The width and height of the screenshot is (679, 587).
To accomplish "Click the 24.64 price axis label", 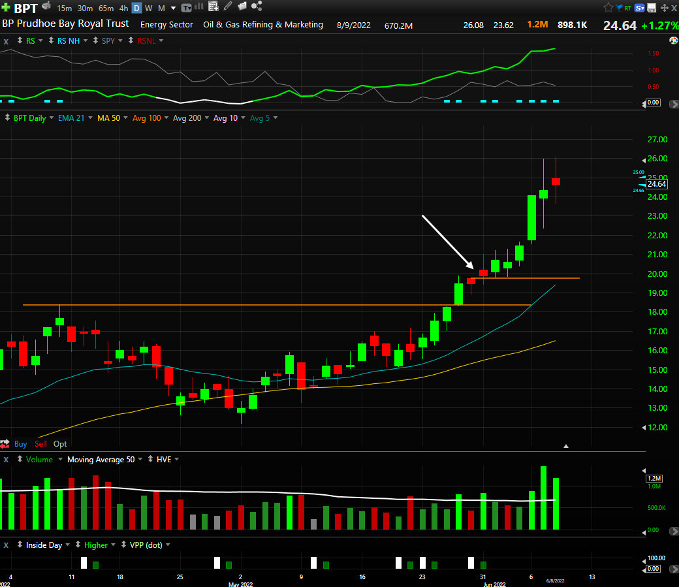I will (x=657, y=184).
